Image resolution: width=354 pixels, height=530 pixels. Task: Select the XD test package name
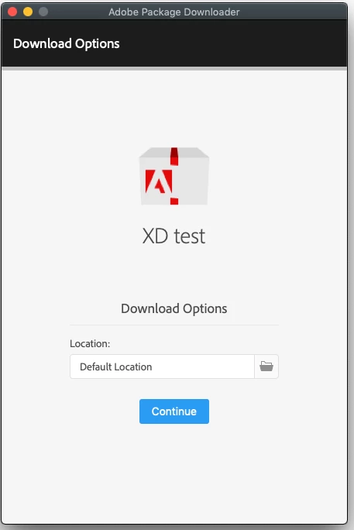click(174, 236)
